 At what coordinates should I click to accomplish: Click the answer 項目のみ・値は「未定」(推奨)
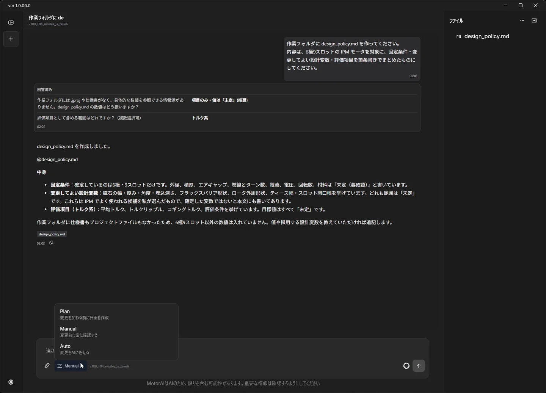pyautogui.click(x=220, y=100)
